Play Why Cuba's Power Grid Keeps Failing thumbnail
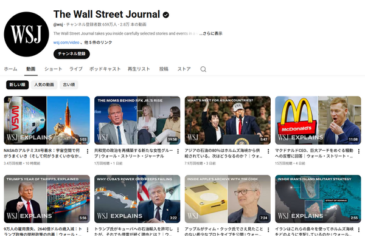The width and height of the screenshot is (365, 243). point(137,199)
